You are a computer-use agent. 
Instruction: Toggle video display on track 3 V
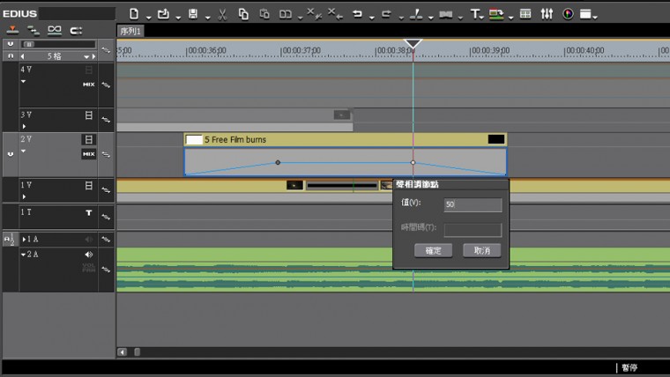tap(88, 115)
